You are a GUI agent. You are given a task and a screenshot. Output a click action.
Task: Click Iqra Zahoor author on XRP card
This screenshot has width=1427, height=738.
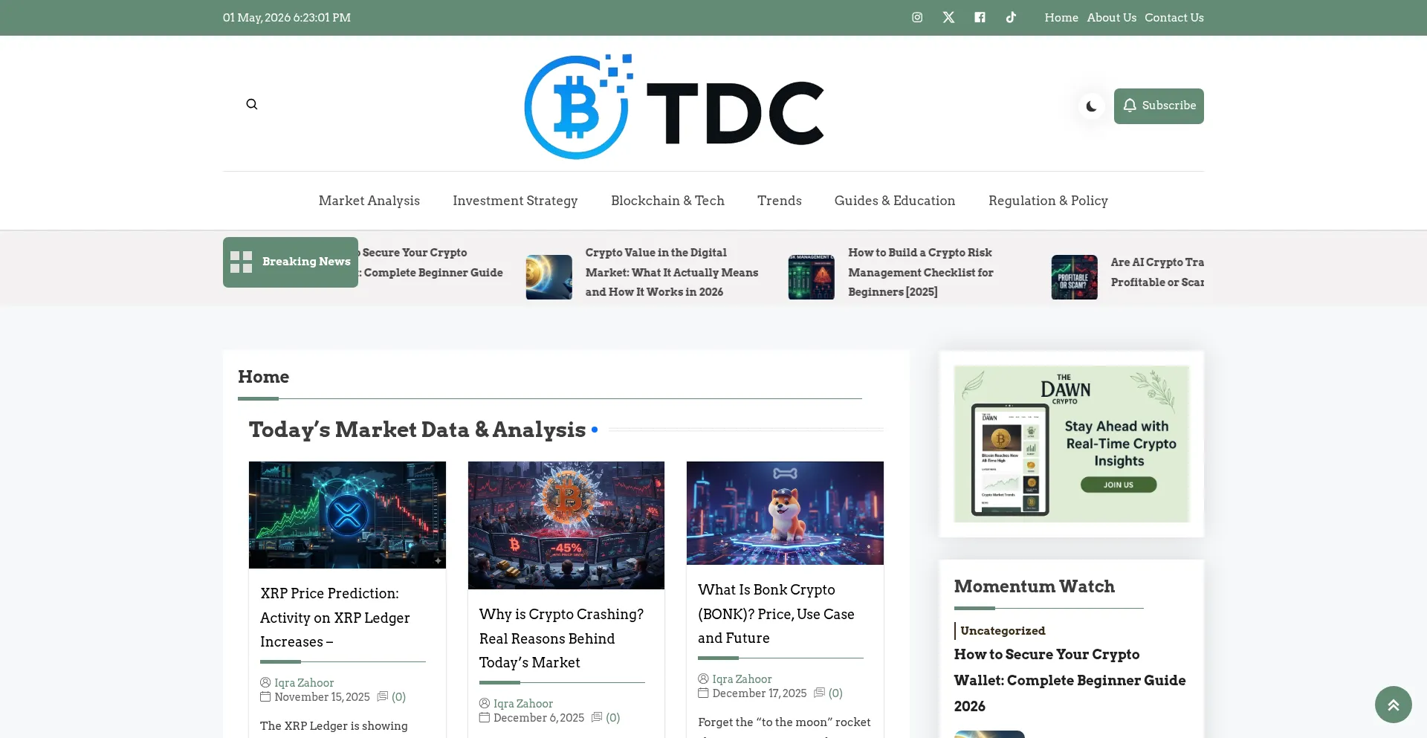[304, 683]
